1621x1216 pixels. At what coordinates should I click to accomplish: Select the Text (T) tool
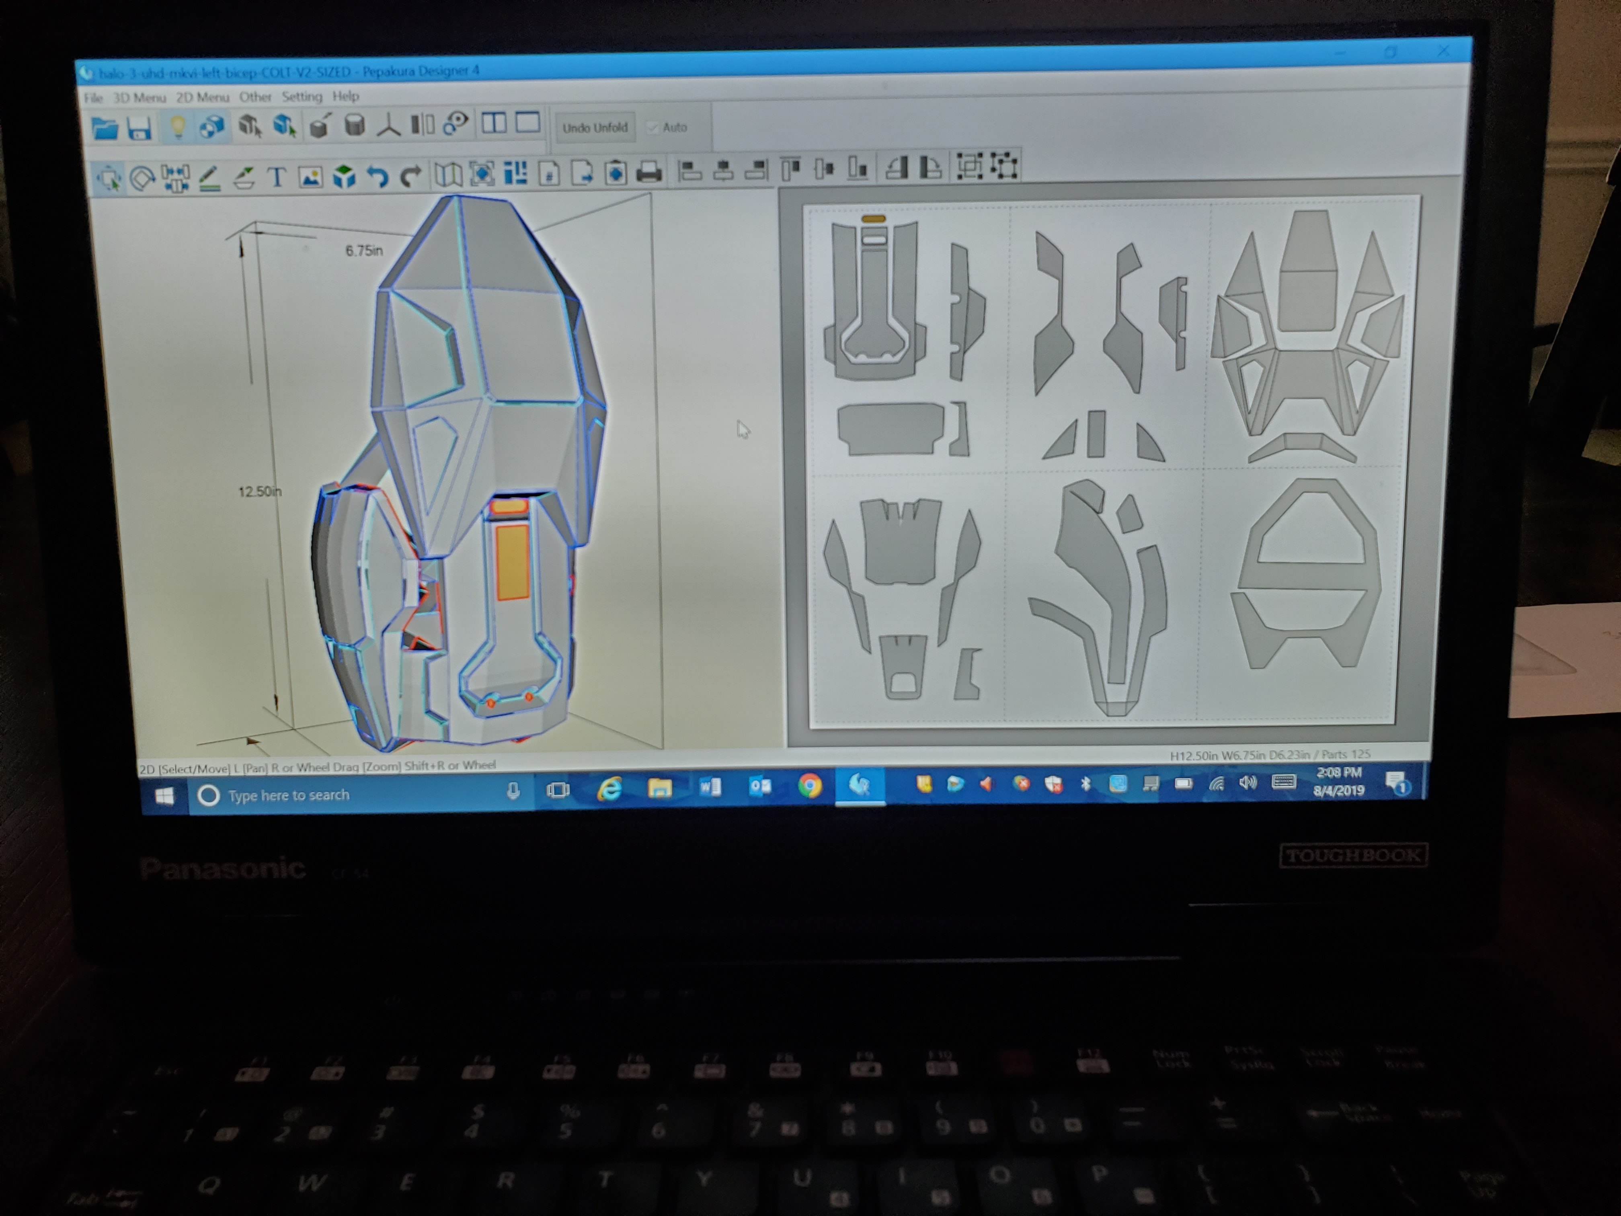pyautogui.click(x=277, y=177)
